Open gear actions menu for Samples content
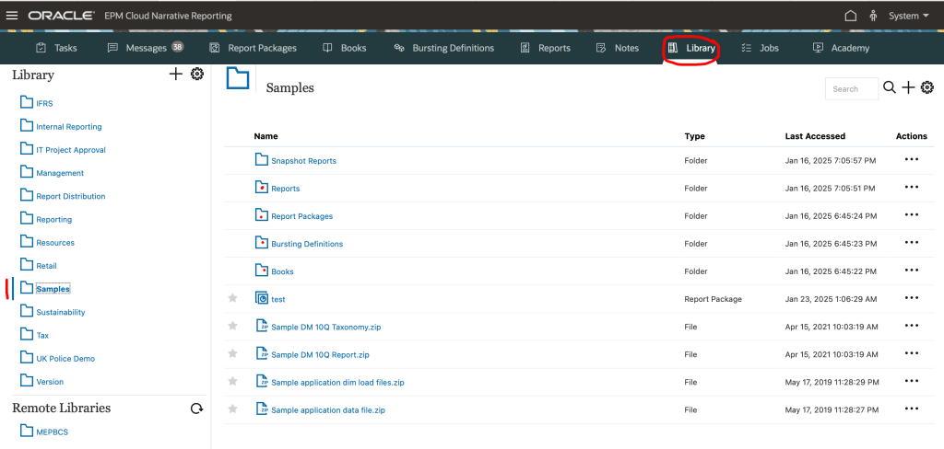Viewport: 944px width, 449px height. click(x=927, y=87)
